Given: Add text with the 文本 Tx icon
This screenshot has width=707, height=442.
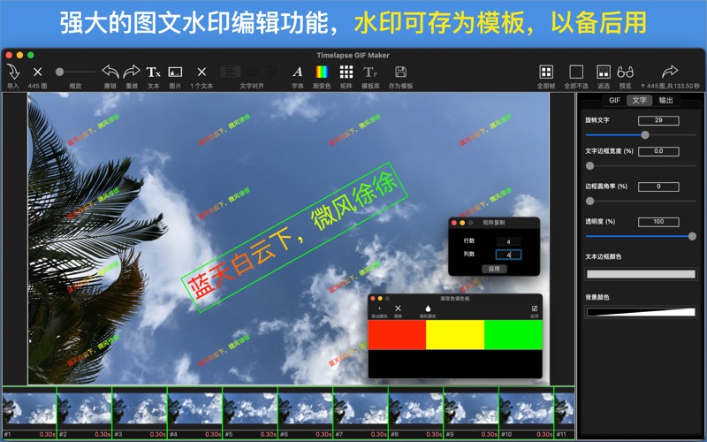Looking at the screenshot, I should click(153, 72).
